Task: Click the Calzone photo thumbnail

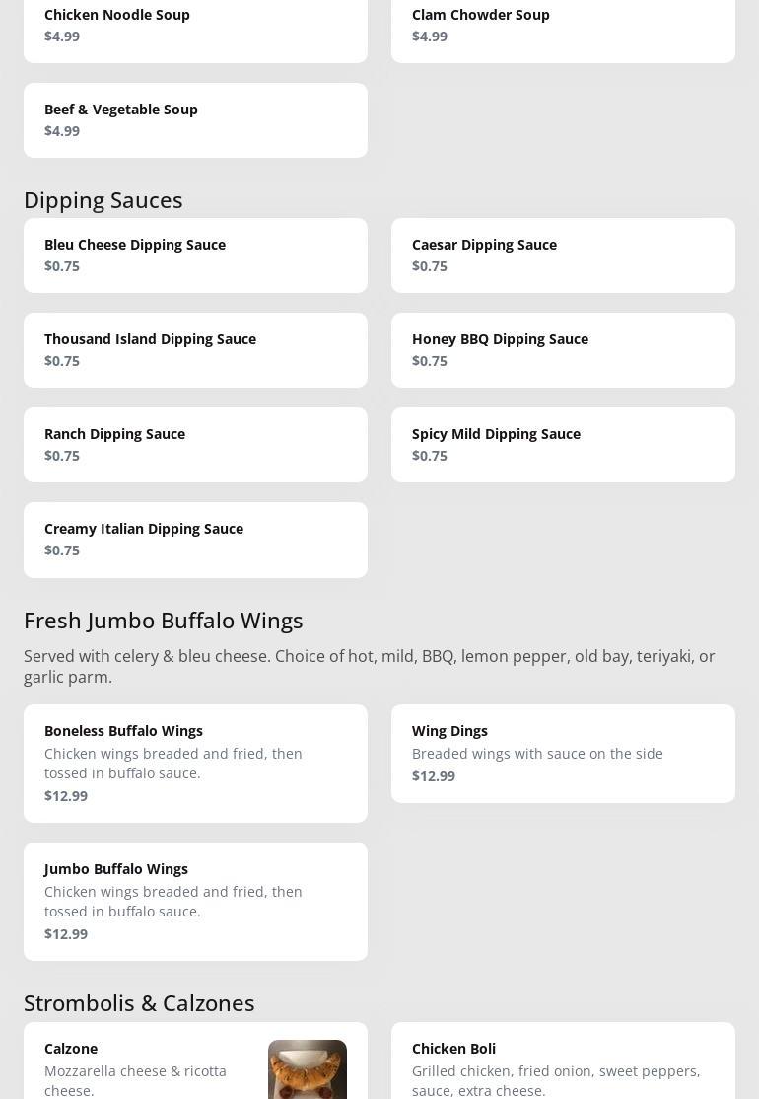Action: click(307, 1069)
